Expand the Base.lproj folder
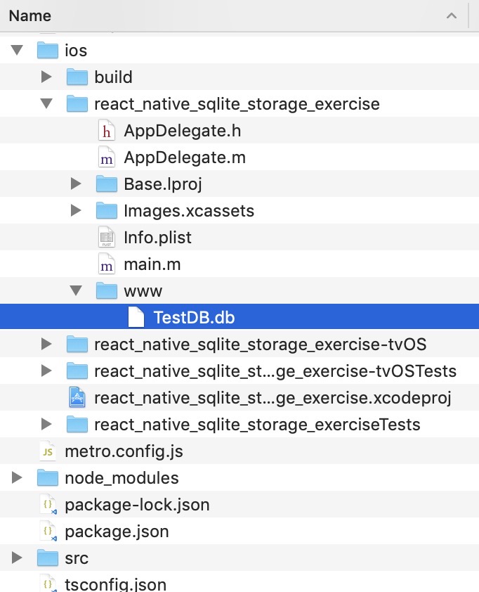The image size is (479, 592). pyautogui.click(x=76, y=184)
